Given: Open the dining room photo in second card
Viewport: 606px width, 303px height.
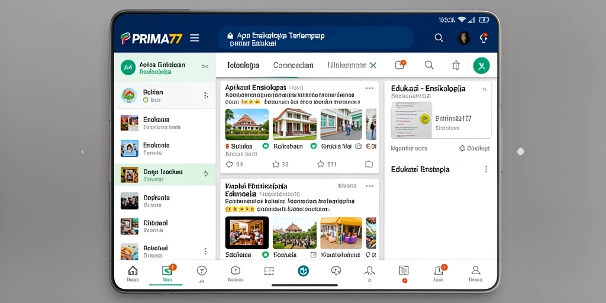Looking at the screenshot, I should click(247, 232).
